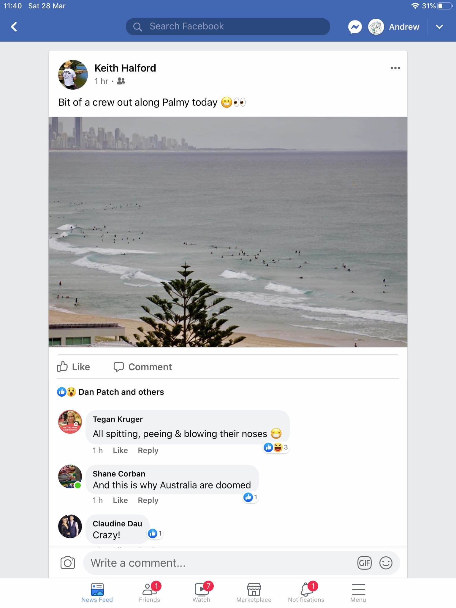Open the Notifications tab

tap(306, 592)
